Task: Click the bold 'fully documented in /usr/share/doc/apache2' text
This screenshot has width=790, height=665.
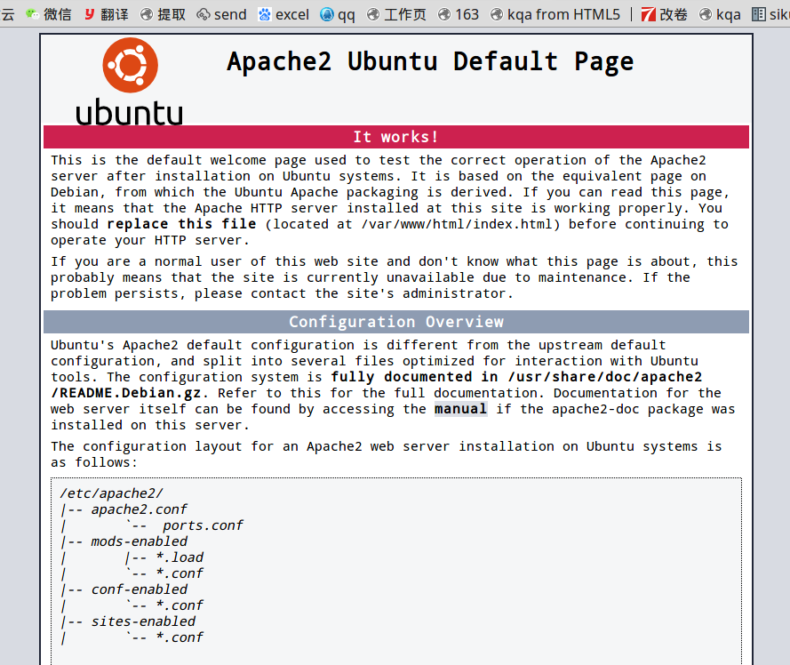Action: click(x=516, y=377)
